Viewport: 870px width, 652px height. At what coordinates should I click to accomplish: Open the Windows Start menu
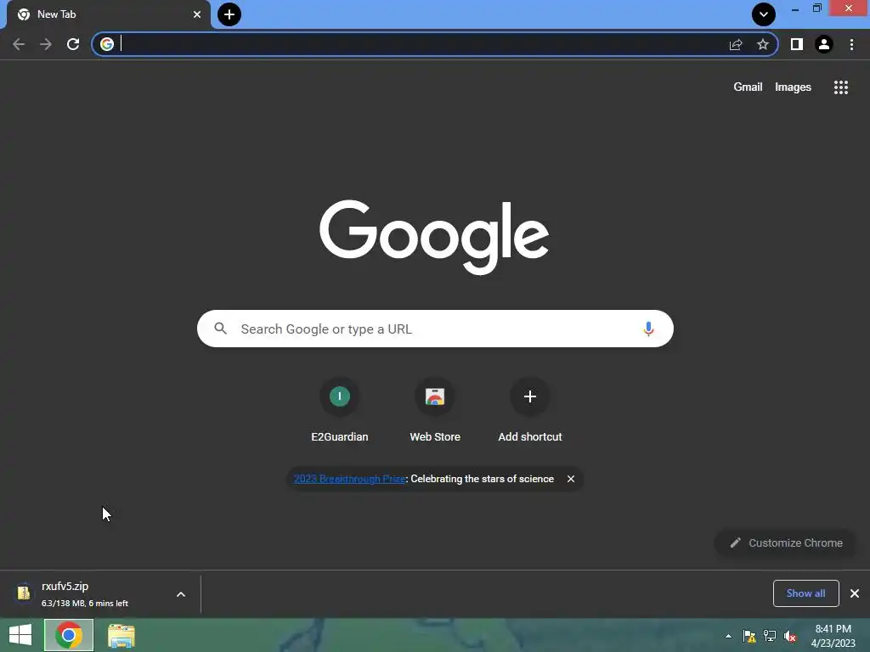coord(20,635)
